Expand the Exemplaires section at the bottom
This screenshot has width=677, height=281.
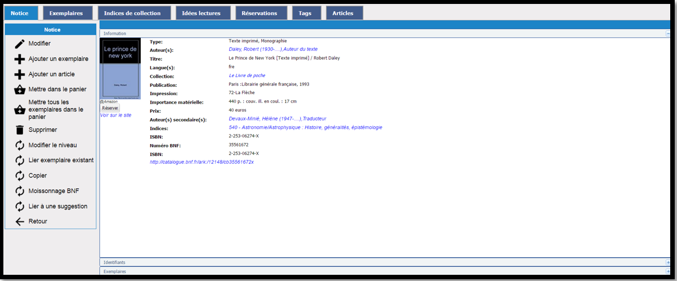coord(667,271)
